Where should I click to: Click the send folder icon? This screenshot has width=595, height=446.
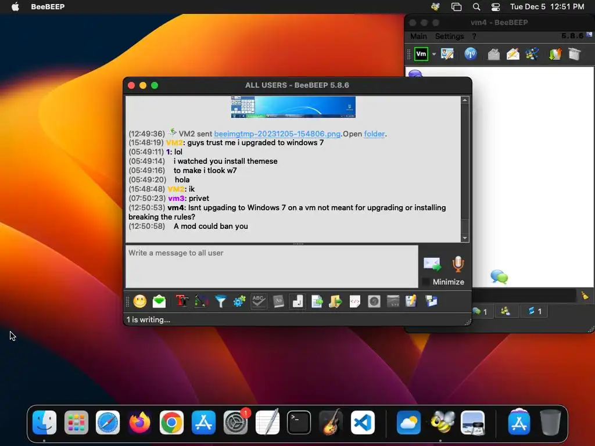[x=335, y=301]
